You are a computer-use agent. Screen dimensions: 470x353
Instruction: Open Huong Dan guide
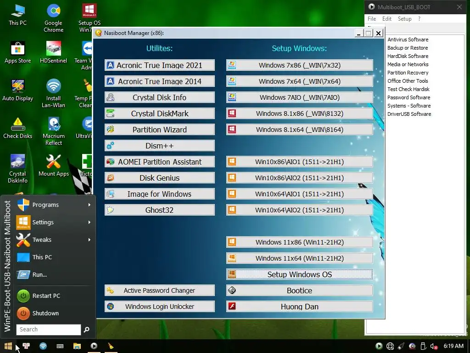(299, 307)
